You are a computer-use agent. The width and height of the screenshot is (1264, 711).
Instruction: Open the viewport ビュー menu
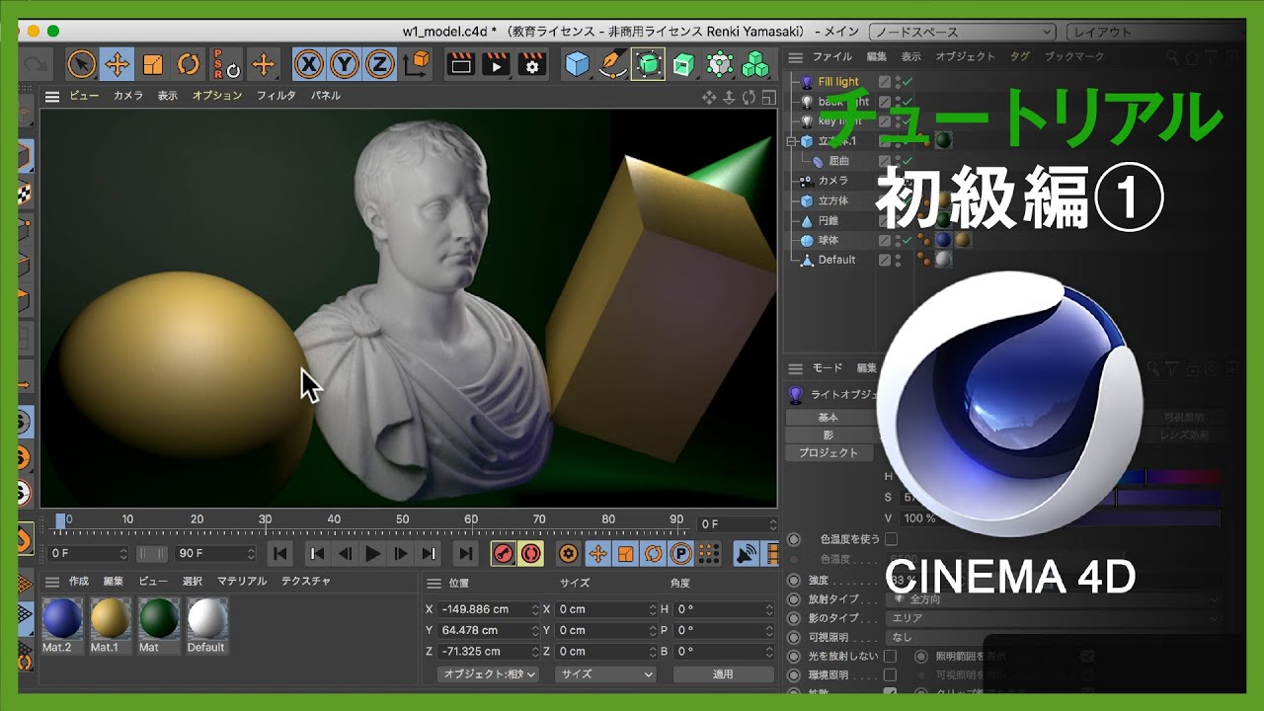(x=84, y=96)
